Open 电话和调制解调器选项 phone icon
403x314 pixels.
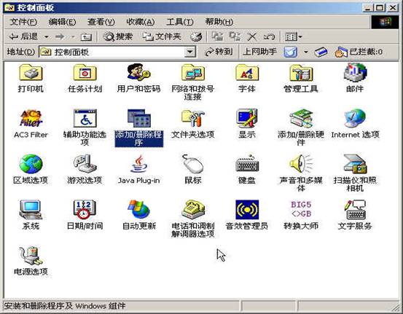pyautogui.click(x=193, y=210)
